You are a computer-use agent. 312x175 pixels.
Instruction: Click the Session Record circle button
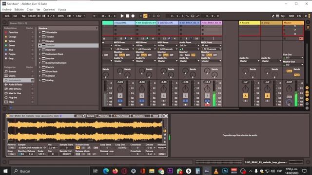[x=158, y=16]
